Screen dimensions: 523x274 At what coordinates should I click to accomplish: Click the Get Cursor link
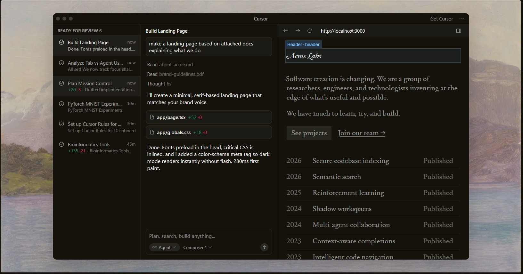point(441,19)
